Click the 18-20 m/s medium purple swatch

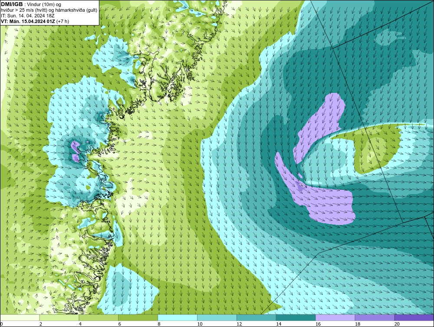point(375,317)
